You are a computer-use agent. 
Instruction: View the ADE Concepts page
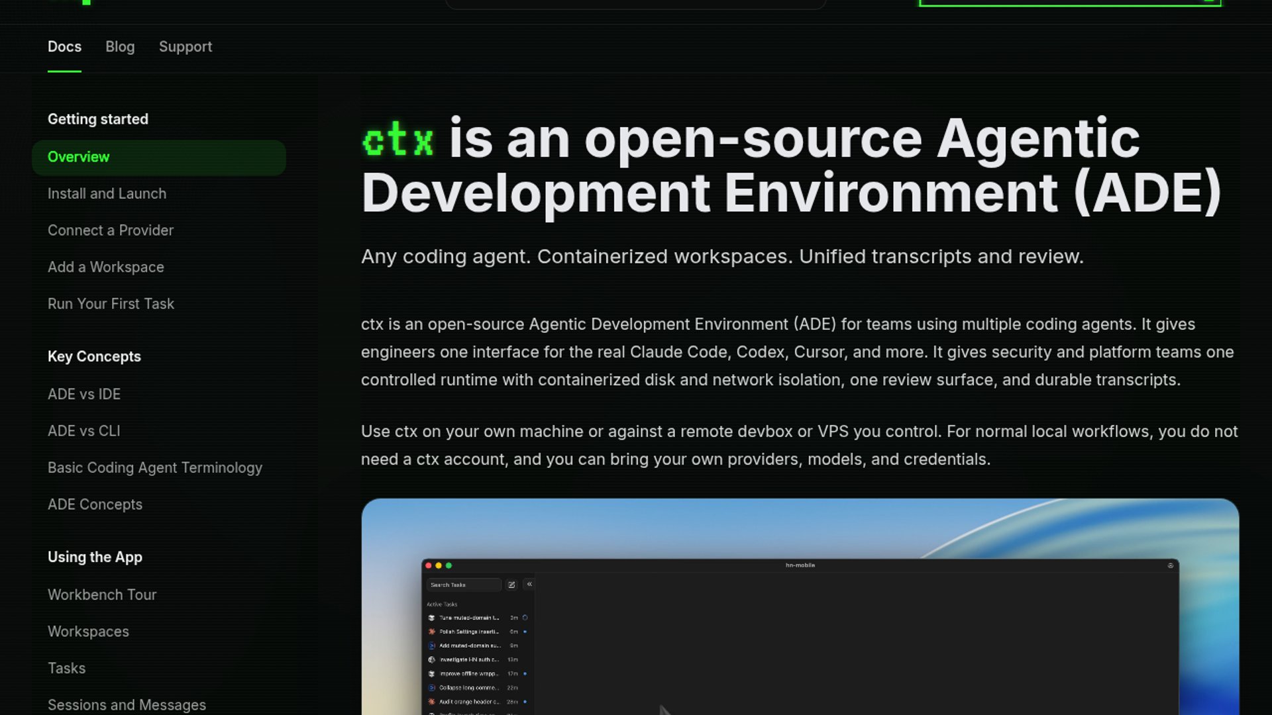click(95, 504)
